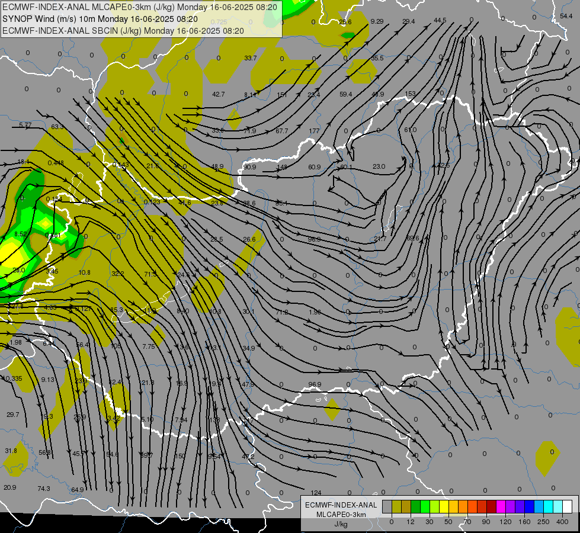Click the map value '64.9'
580x533 pixels.
click(x=77, y=490)
